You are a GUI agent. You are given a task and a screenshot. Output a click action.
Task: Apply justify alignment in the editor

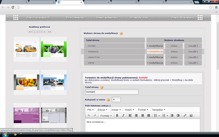[x=149, y=116]
